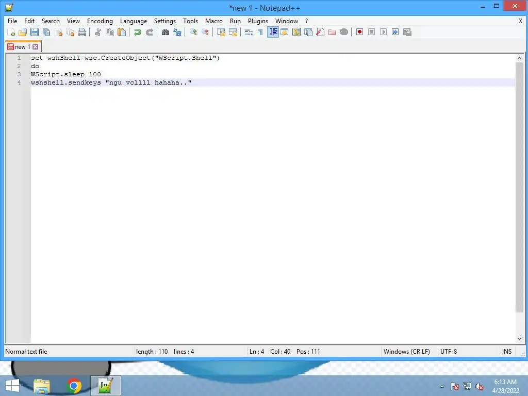Viewport: 528px width, 396px height.
Task: Click UTF-8 encoding in status bar
Action: [449, 352]
